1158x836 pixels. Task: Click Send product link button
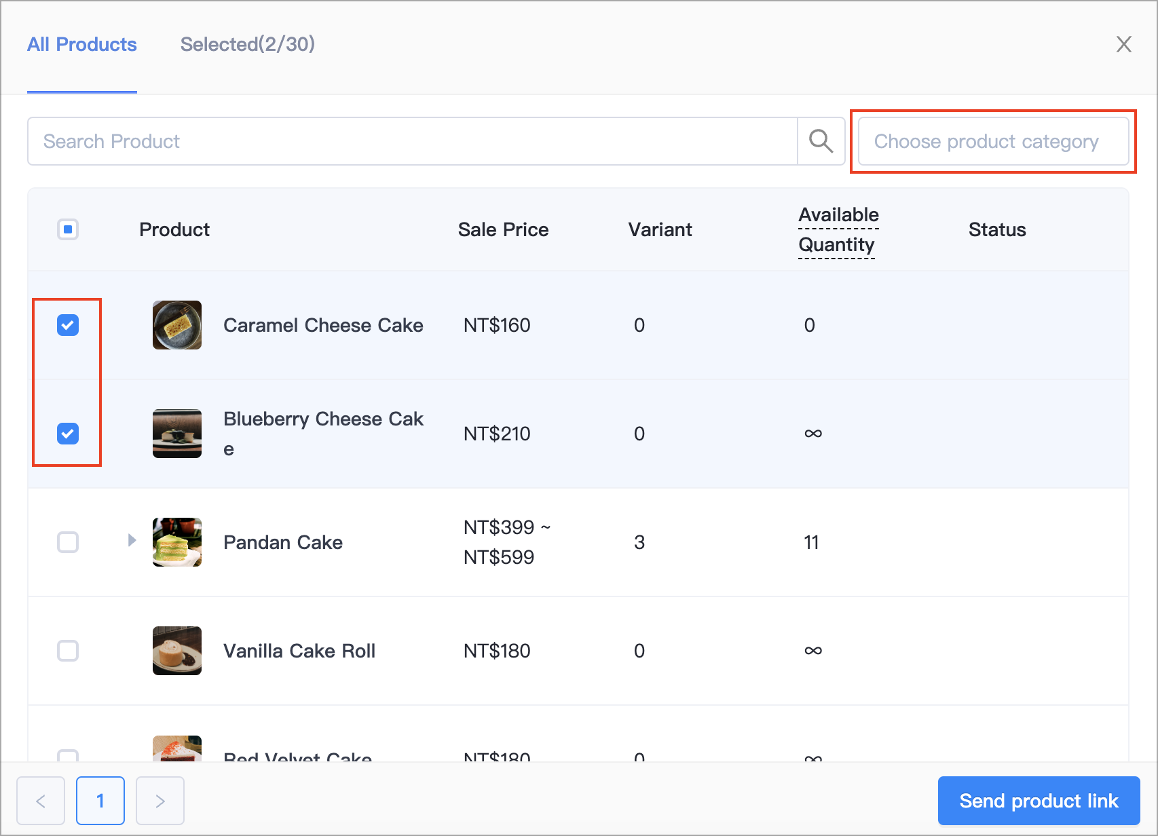click(x=1039, y=801)
